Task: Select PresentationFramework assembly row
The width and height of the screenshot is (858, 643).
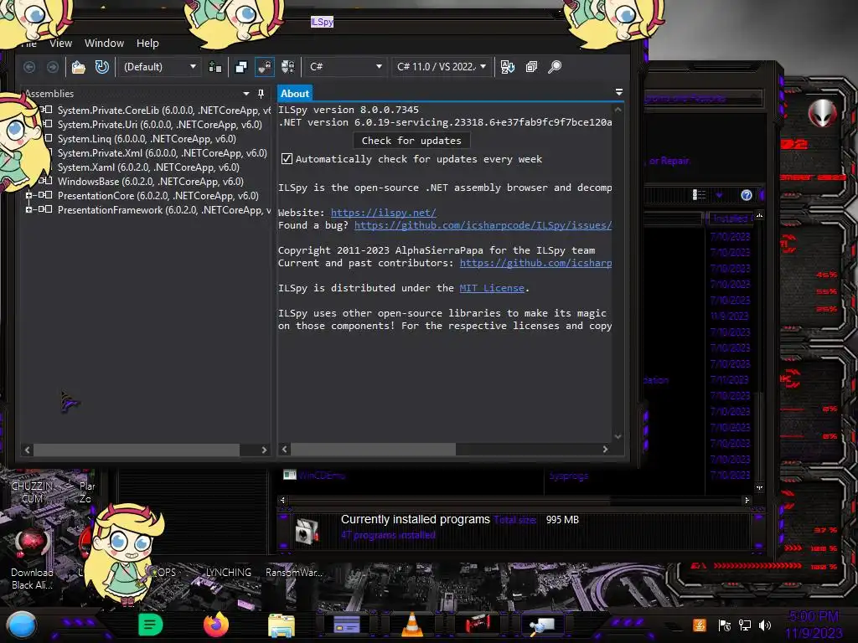Action: pyautogui.click(x=164, y=210)
